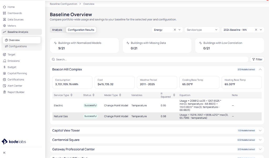This screenshot has height=158, width=269.
Task: Open Dashboards from the sidebar icon
Action: [x=4, y=13]
